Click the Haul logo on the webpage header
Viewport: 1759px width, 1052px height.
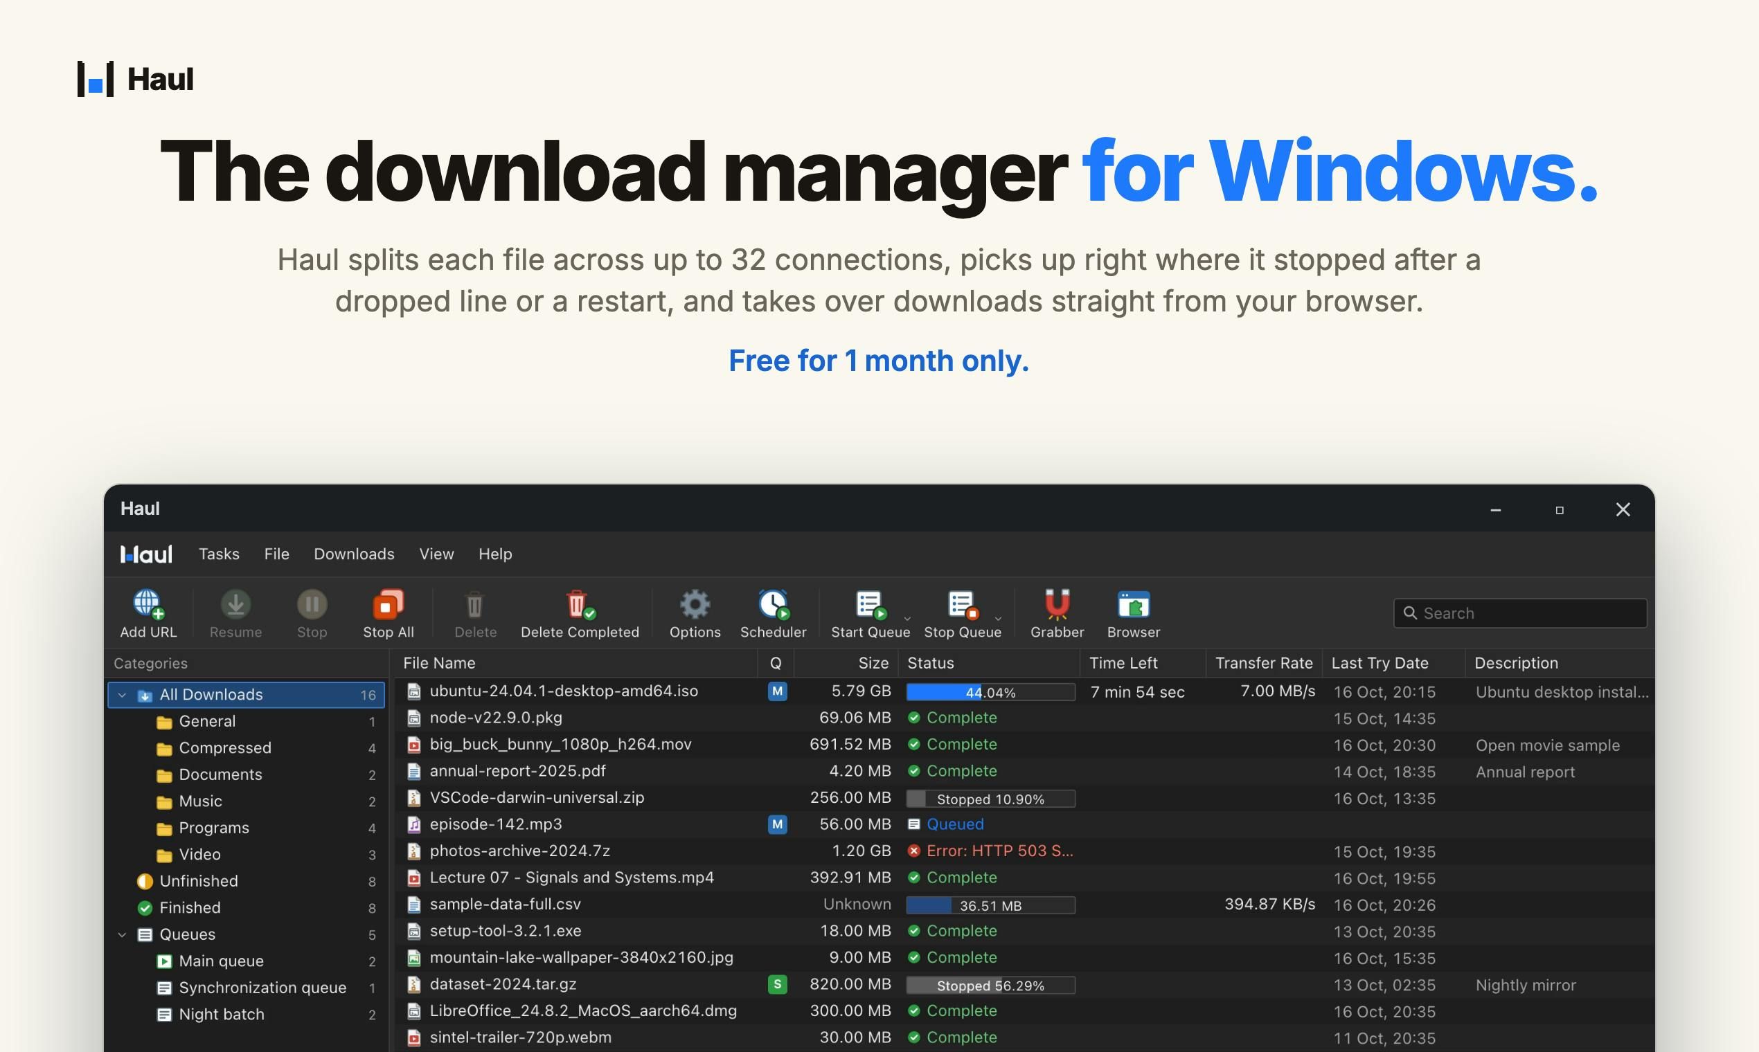point(135,79)
